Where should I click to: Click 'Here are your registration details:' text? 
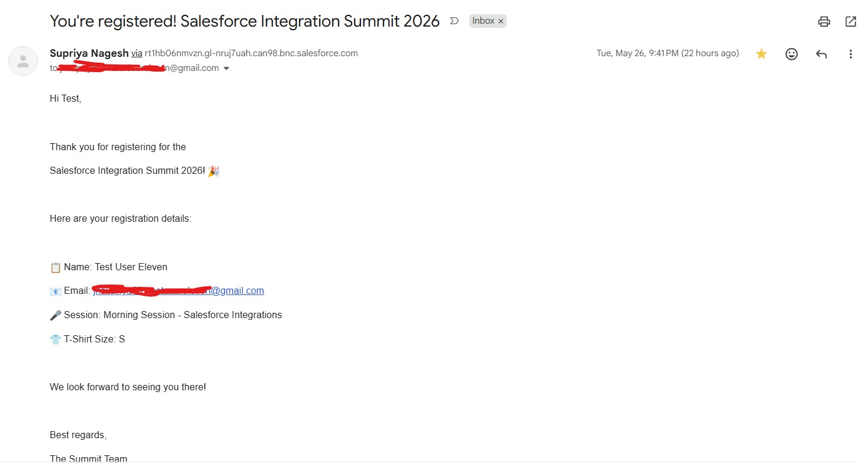coord(121,218)
